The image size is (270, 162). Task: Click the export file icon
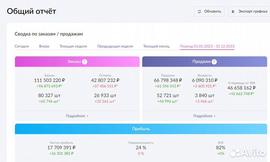point(233,12)
